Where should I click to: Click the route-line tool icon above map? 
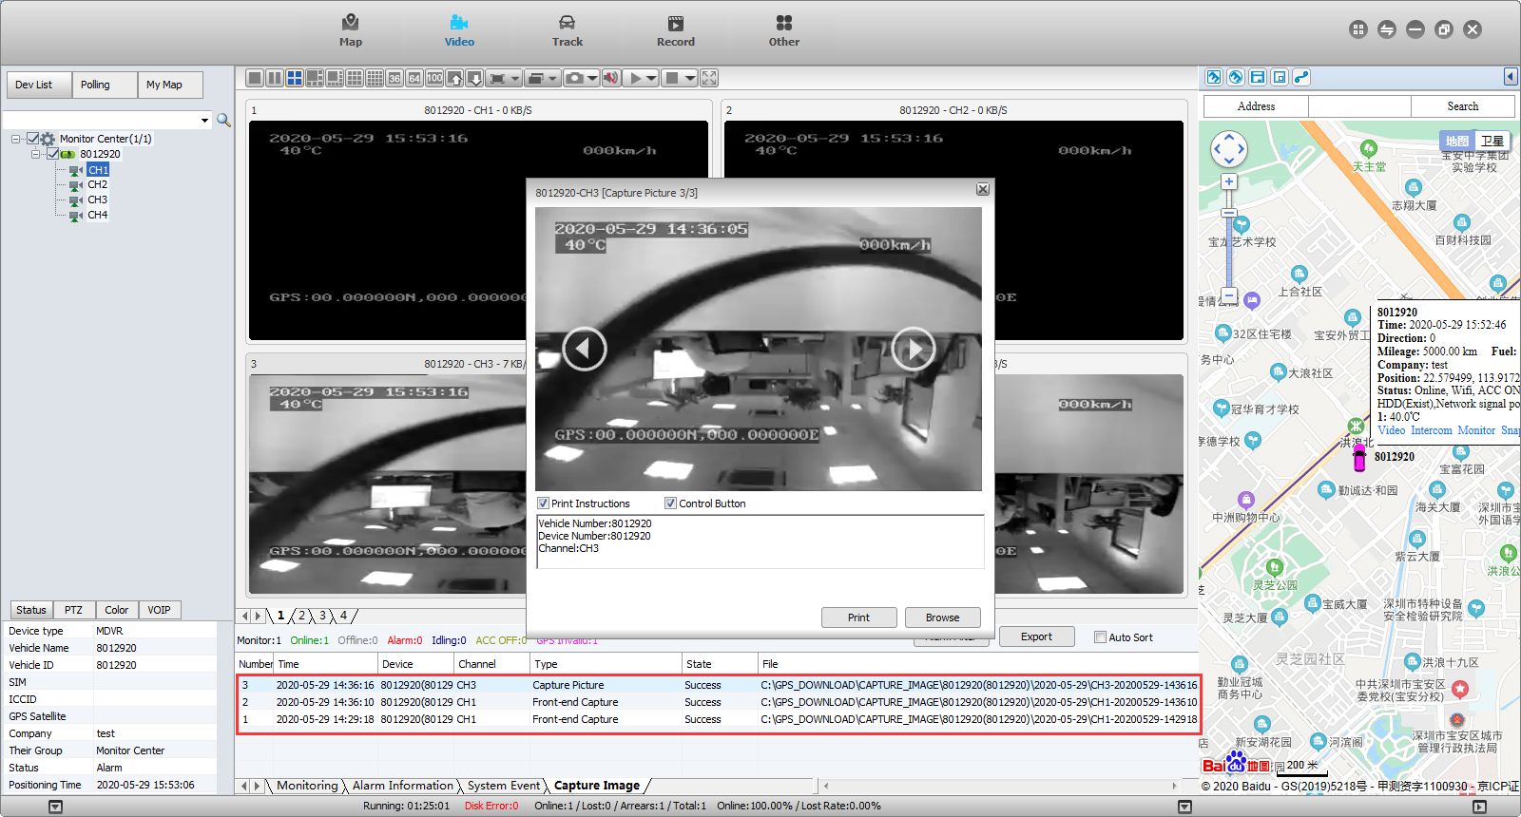coord(1301,77)
